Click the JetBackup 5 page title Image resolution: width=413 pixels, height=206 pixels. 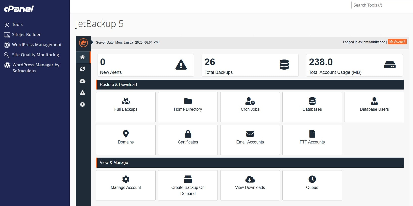(100, 24)
